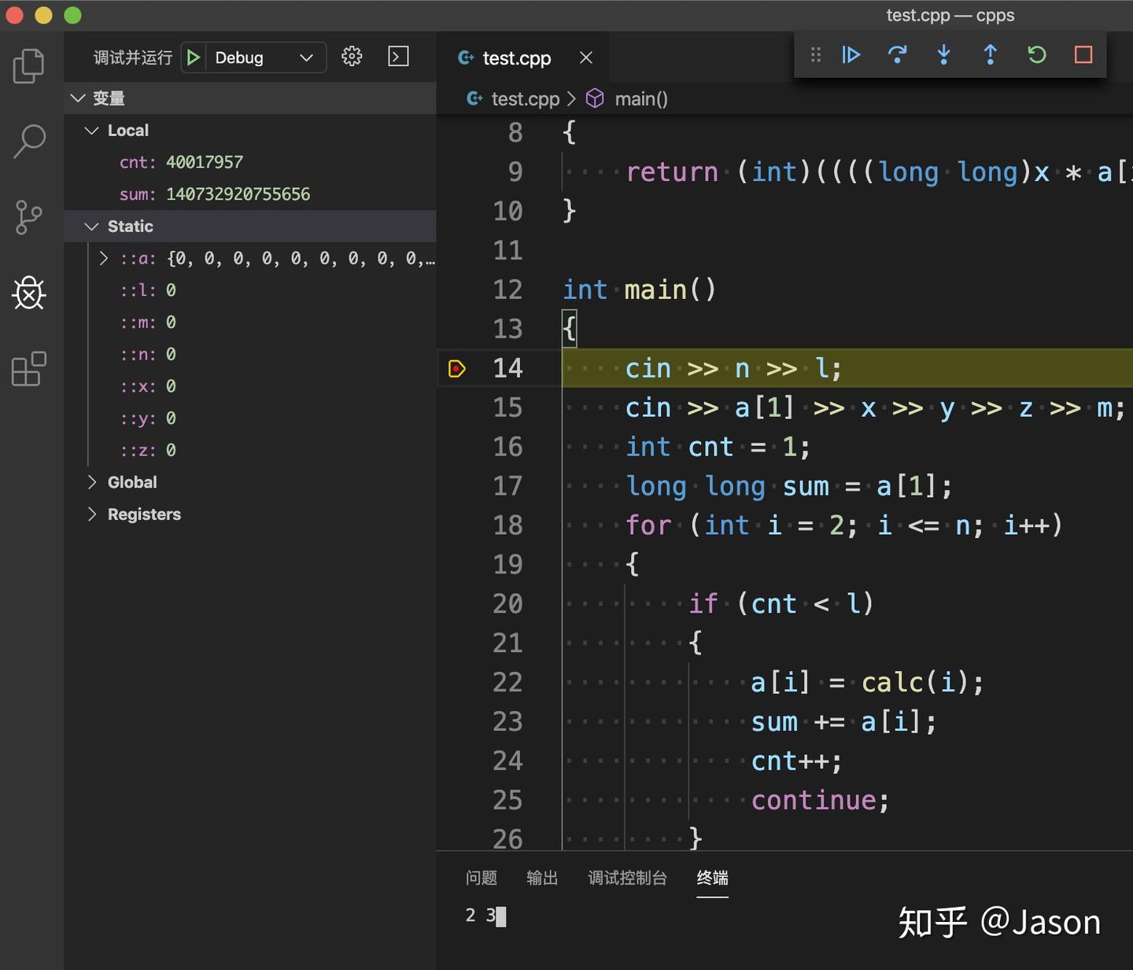Select the sum local variable row
Screen dimensions: 1133x970
(x=250, y=194)
